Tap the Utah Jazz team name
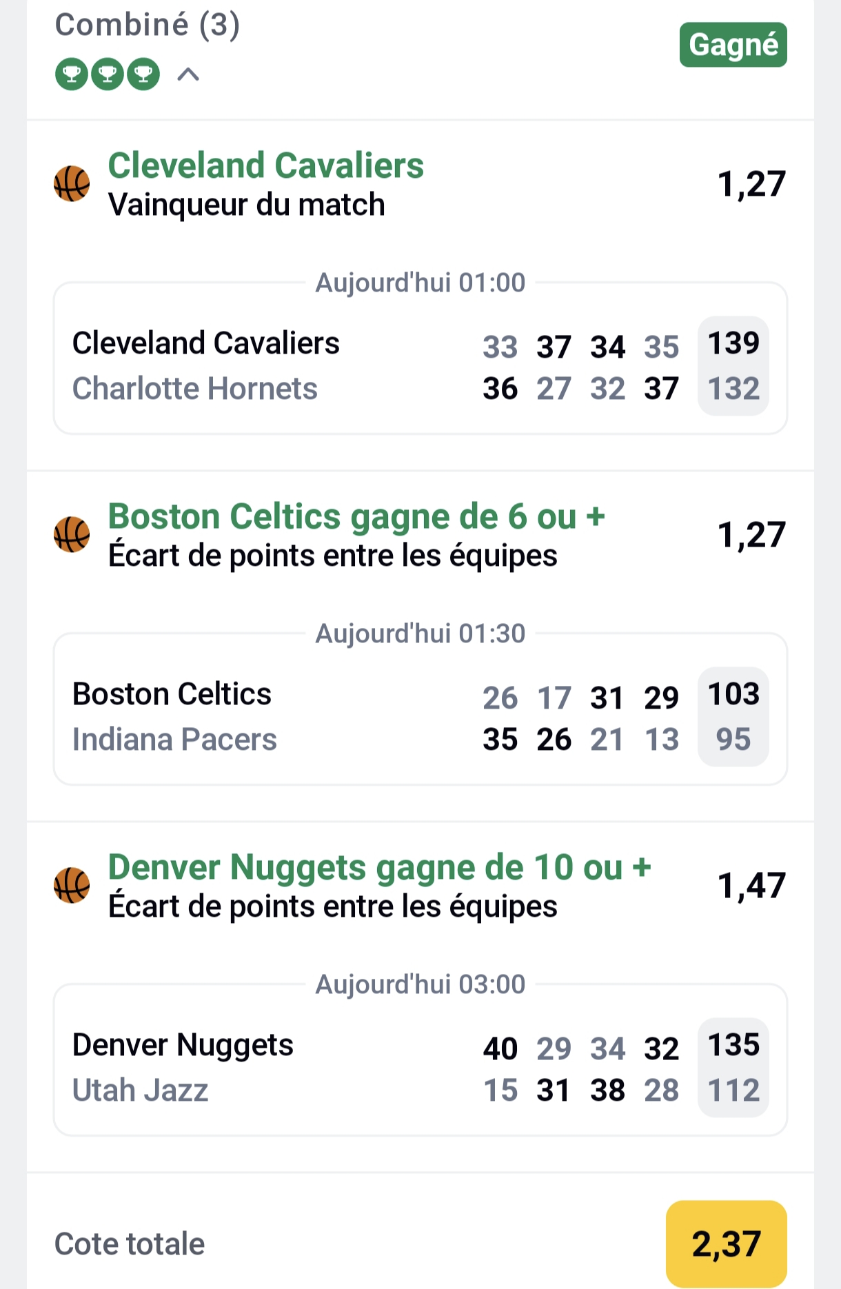 [x=141, y=1090]
